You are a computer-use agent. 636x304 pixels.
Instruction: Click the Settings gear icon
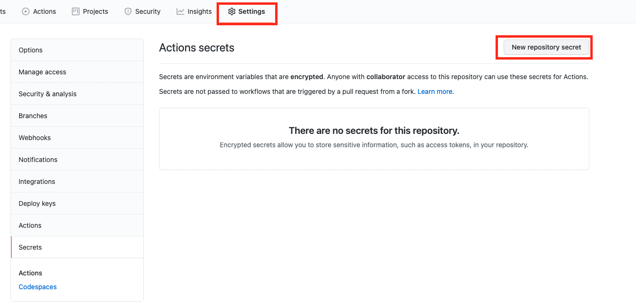(x=232, y=11)
